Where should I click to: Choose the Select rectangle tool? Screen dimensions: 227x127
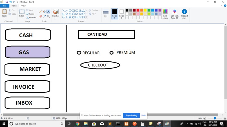(22, 12)
